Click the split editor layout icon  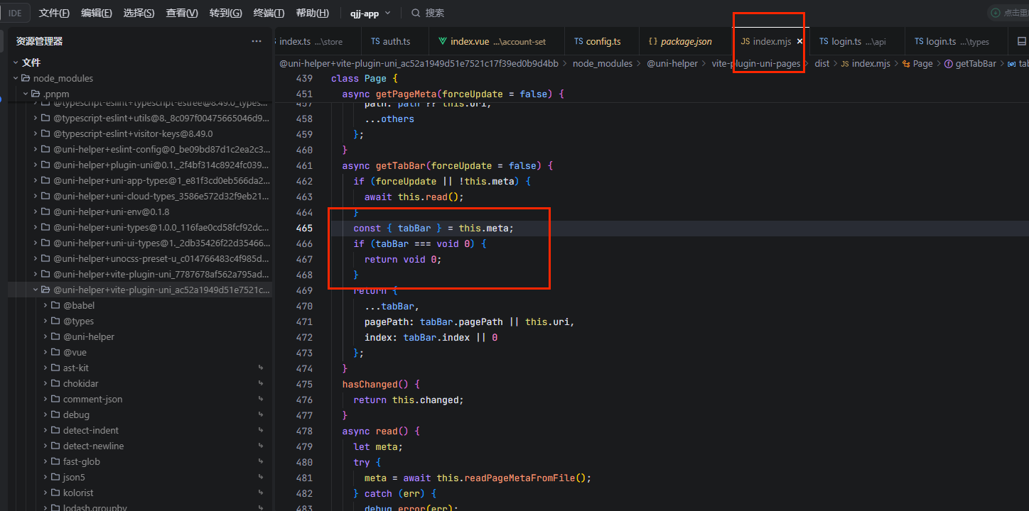tap(1022, 42)
